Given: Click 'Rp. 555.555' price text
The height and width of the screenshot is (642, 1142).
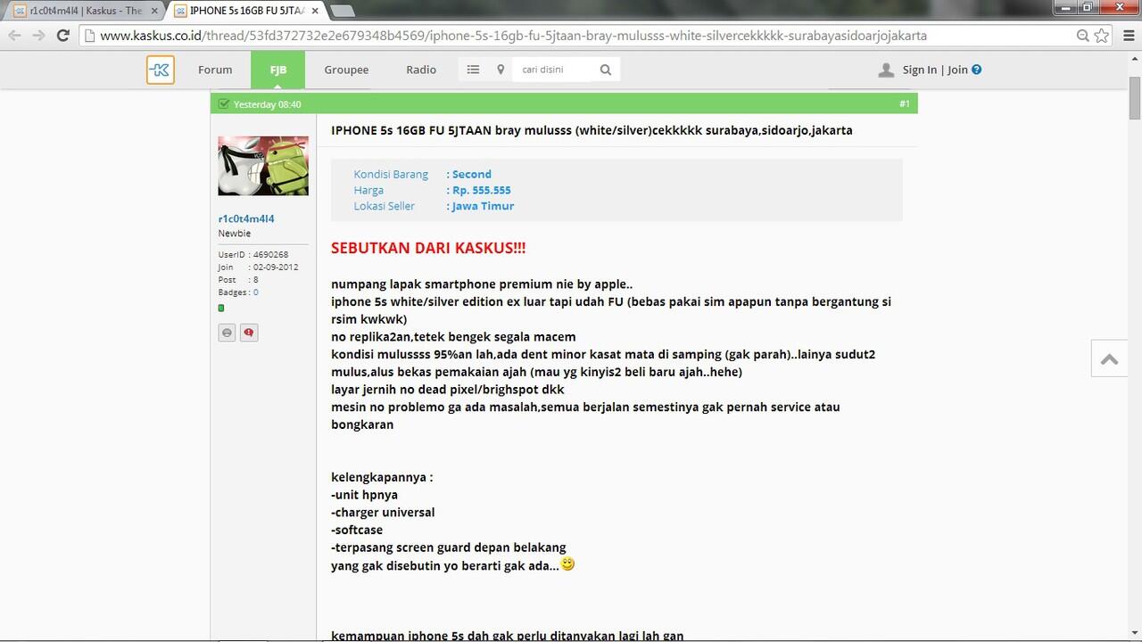Looking at the screenshot, I should tap(482, 190).
